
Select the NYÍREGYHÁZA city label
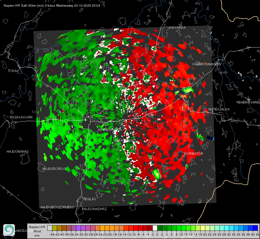pyautogui.click(x=110, y=130)
